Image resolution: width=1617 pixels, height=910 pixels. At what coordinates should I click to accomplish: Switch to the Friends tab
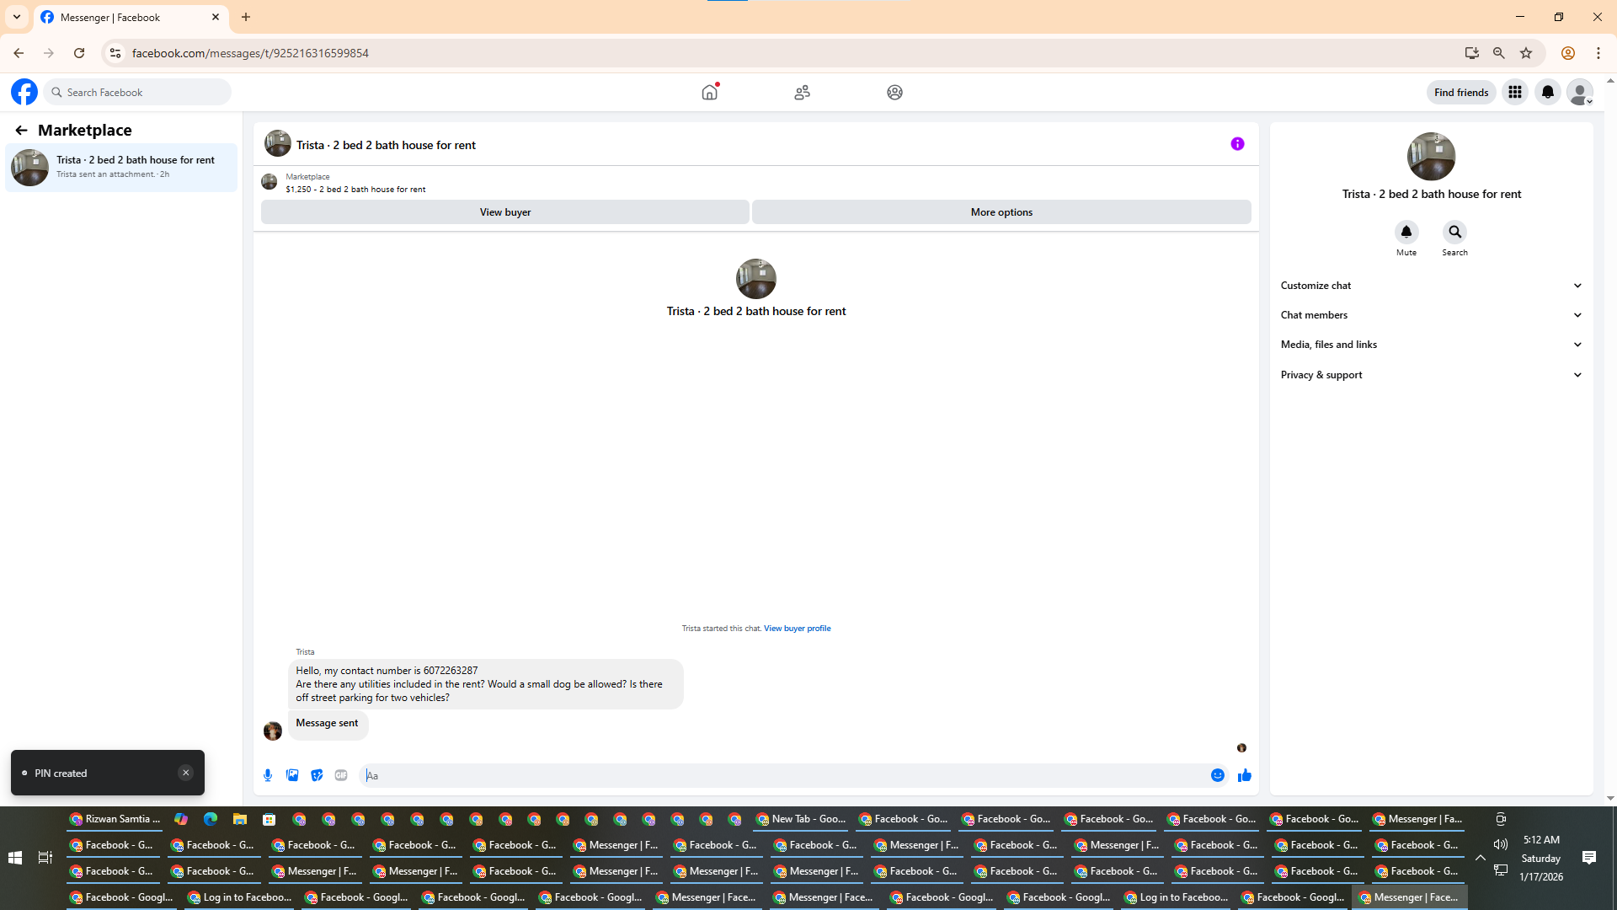pos(802,93)
